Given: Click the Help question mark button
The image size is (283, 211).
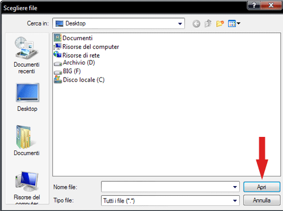Looking at the screenshot, I should (x=254, y=5).
